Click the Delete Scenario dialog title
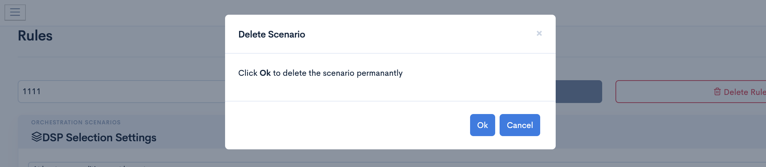Viewport: 766px width, 167px height. (x=272, y=34)
